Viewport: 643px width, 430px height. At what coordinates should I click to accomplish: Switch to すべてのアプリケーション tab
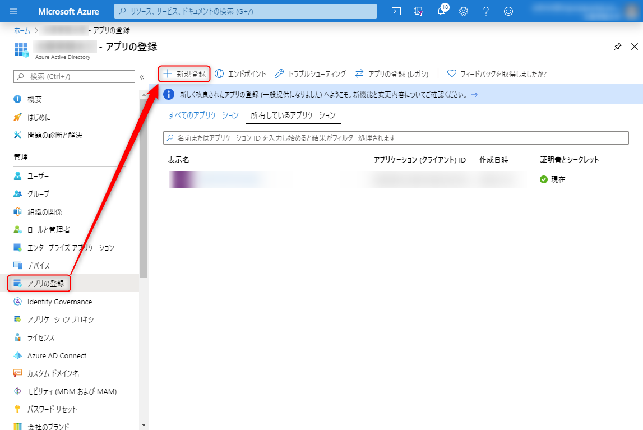203,115
